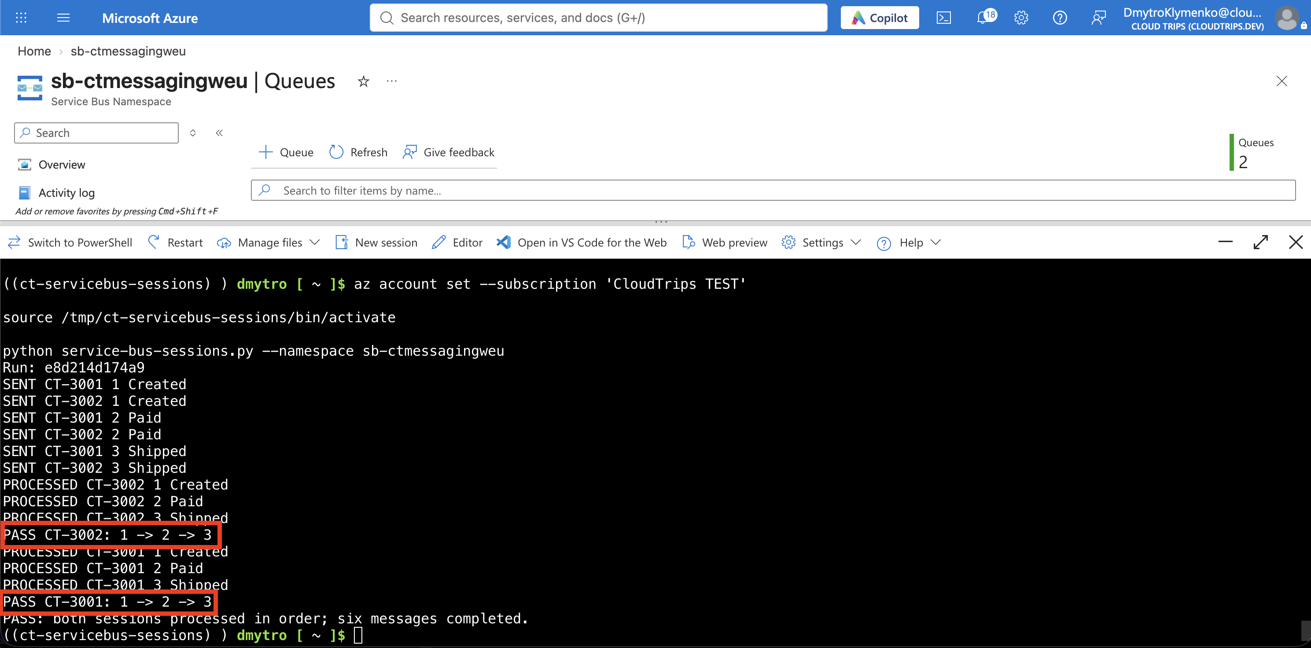Collapse the resource menu with double chevron
This screenshot has width=1311, height=648.
[x=219, y=133]
